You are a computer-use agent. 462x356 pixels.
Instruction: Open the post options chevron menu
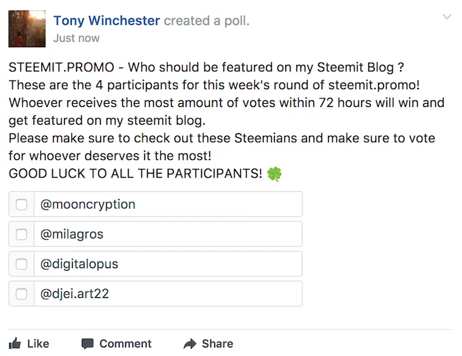tap(447, 17)
